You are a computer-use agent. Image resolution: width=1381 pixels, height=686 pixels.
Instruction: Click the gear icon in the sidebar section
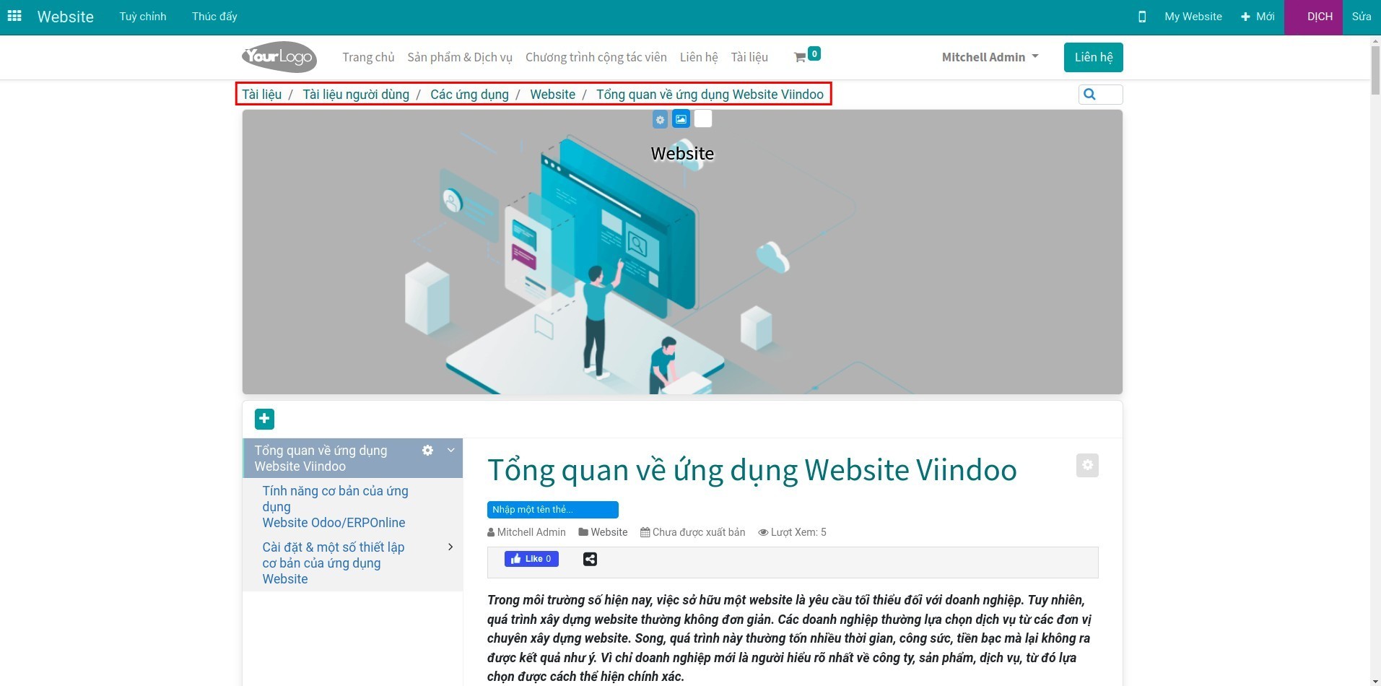point(428,450)
